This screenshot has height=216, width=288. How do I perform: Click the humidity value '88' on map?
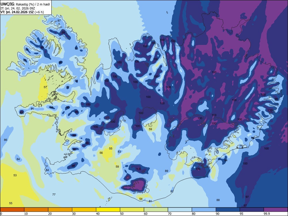[x=218, y=200]
